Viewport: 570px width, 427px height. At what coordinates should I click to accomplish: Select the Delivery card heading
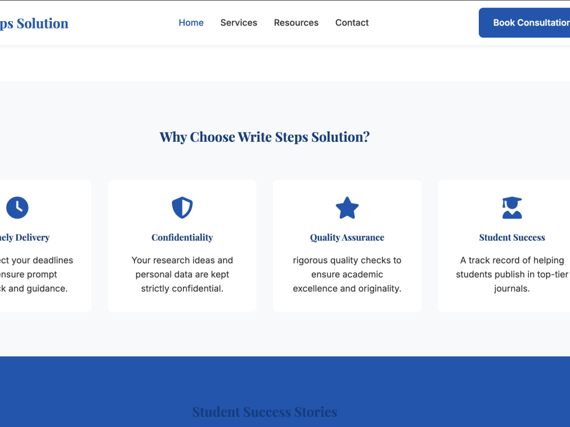pos(25,237)
